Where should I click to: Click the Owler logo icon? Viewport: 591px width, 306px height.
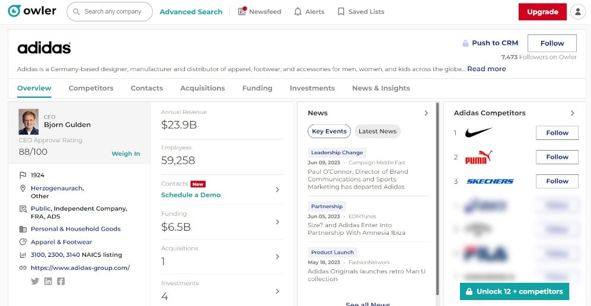pyautogui.click(x=14, y=11)
